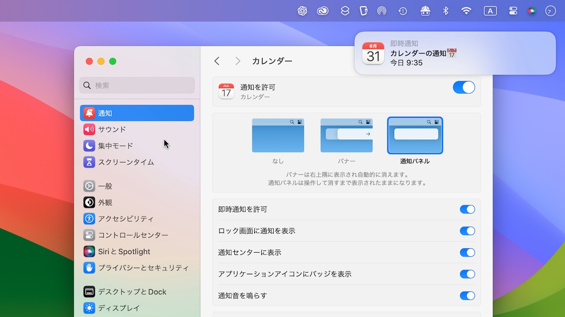Viewport: 565px width, 317px height.
Task: Click the card-shaped menu bar icon
Action: pyautogui.click(x=363, y=11)
